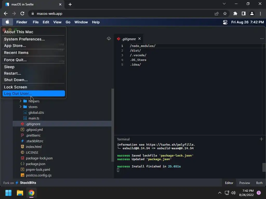Open the File menu in menu bar

pos(36,22)
